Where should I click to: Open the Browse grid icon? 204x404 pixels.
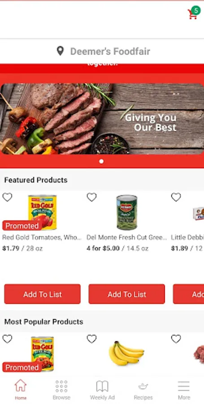point(61,386)
